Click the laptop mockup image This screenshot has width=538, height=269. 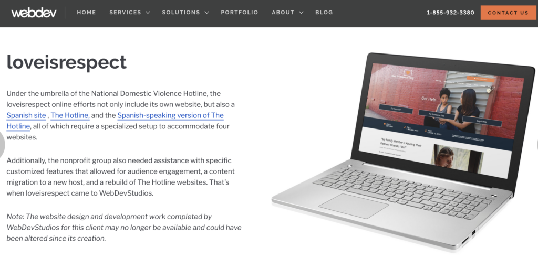tap(403, 152)
